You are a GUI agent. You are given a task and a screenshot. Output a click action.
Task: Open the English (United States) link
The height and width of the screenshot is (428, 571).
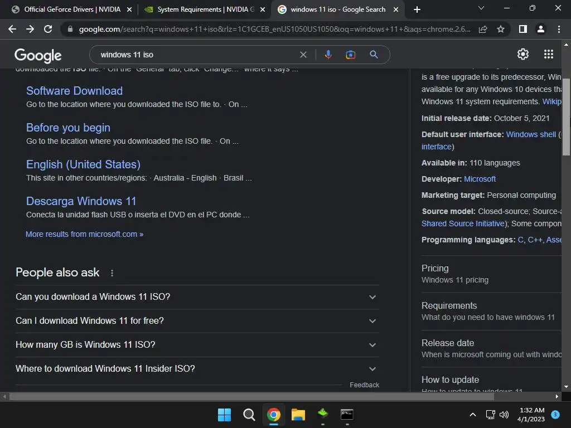[83, 164]
